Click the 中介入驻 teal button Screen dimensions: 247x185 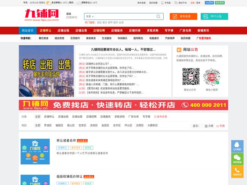coord(214,16)
